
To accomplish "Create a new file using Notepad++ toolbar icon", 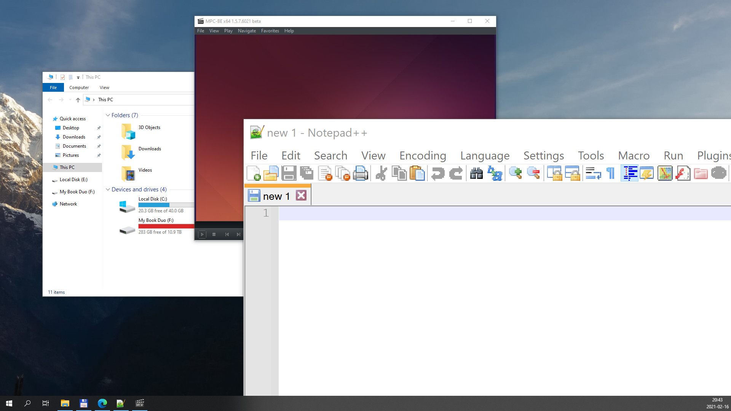I will [x=254, y=173].
